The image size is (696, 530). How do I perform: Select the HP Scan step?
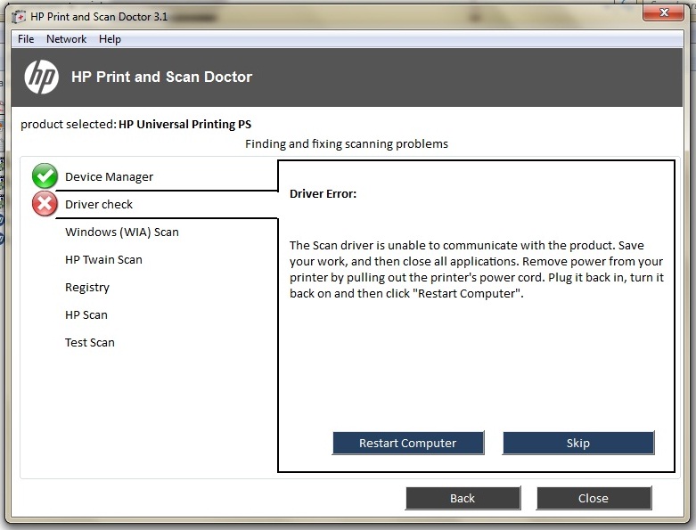pyautogui.click(x=86, y=315)
